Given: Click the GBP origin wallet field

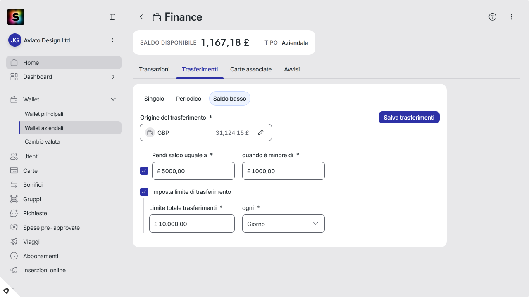Looking at the screenshot, I should point(206,132).
